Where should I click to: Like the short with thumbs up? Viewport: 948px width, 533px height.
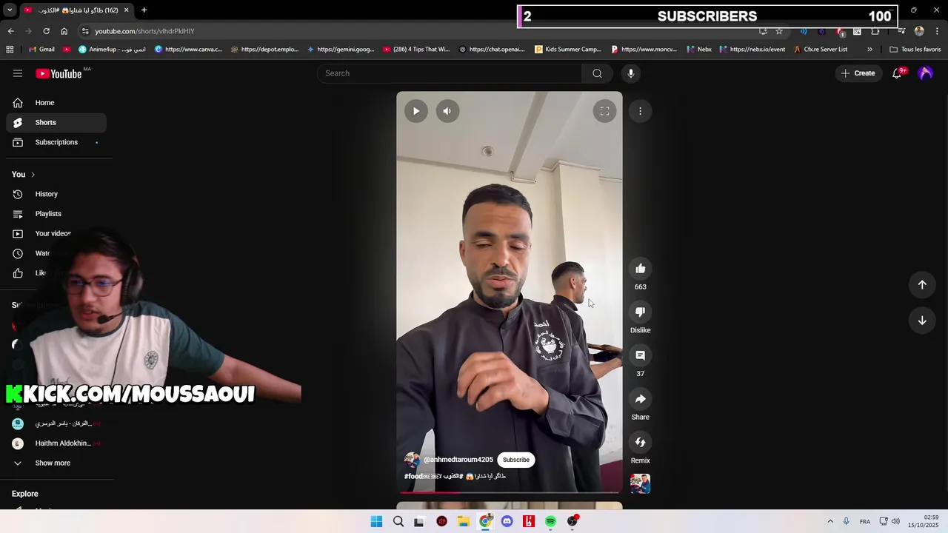coord(641,269)
